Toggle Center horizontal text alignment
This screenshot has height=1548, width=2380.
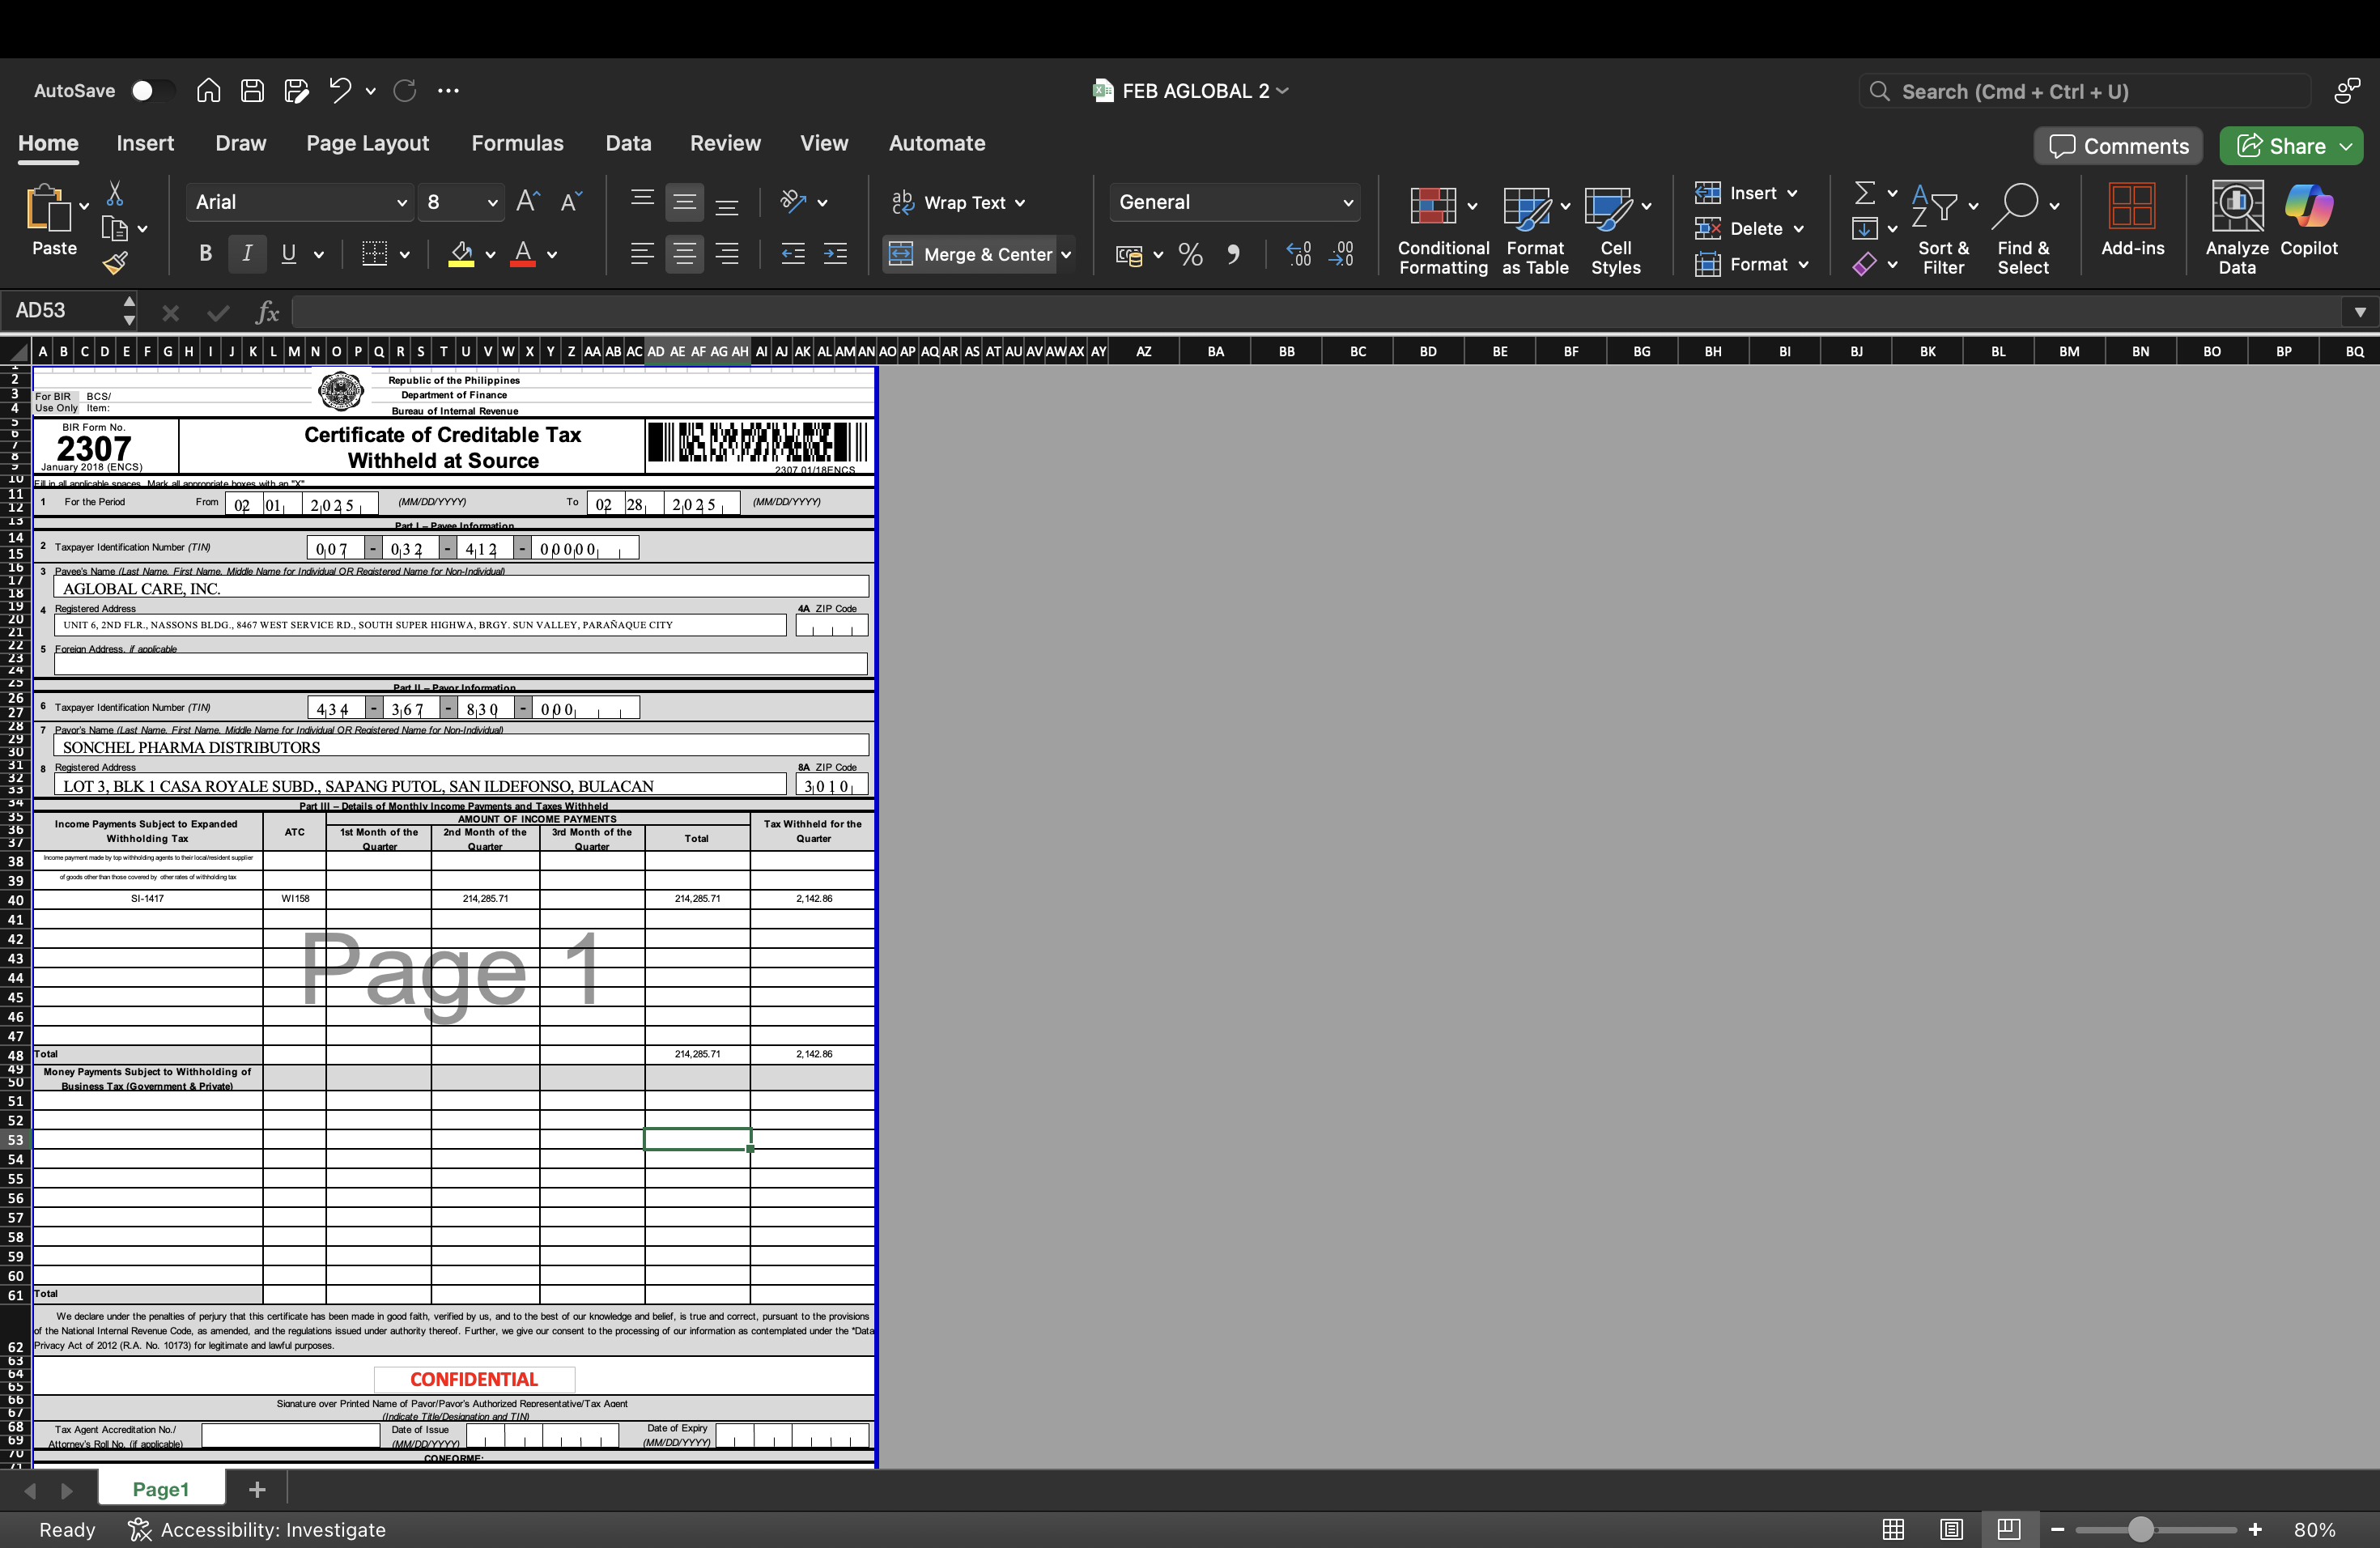pos(684,254)
